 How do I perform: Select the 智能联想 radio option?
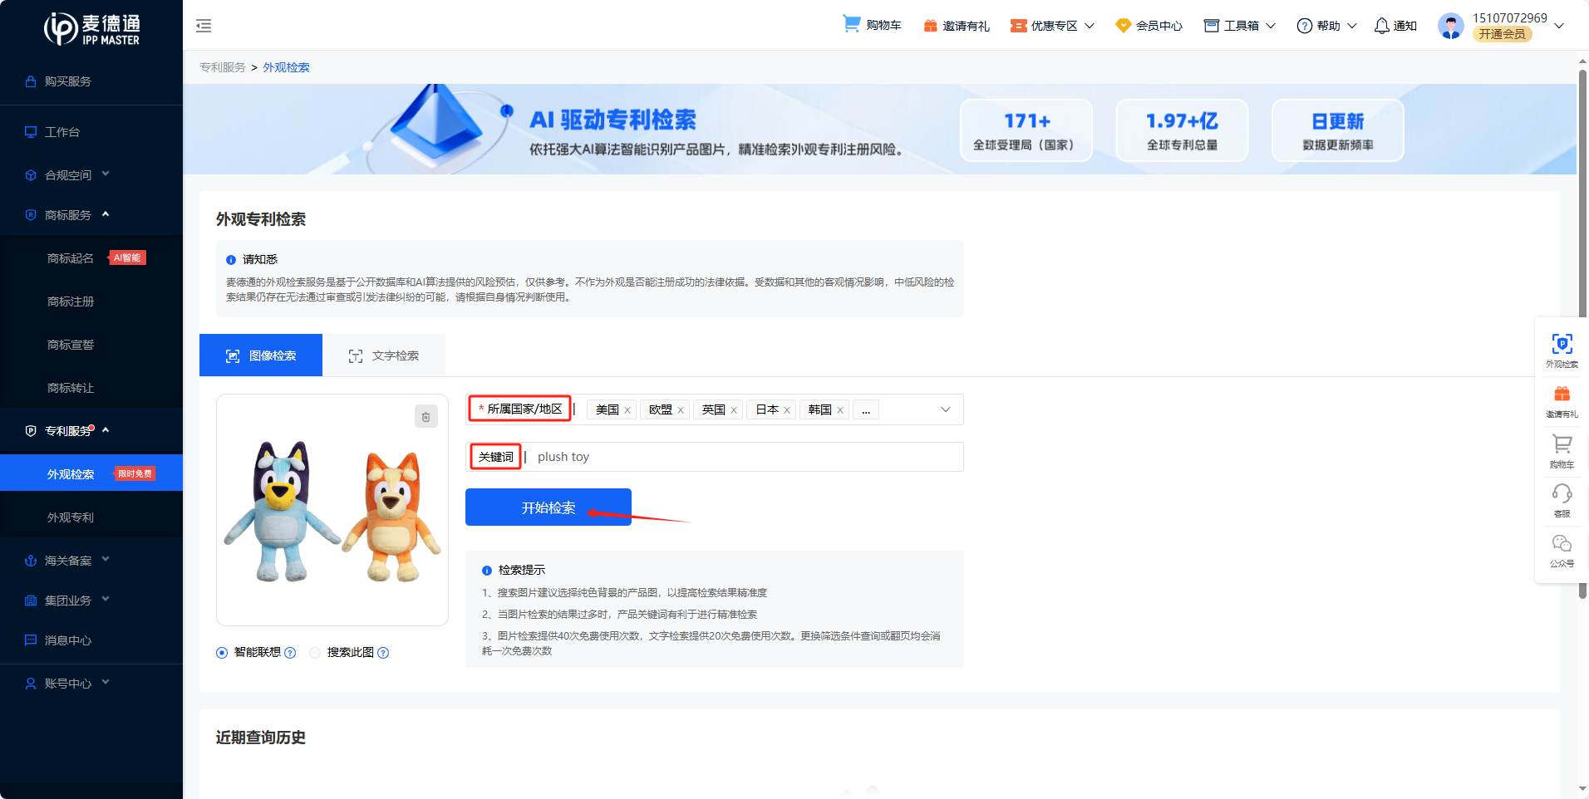click(x=222, y=653)
